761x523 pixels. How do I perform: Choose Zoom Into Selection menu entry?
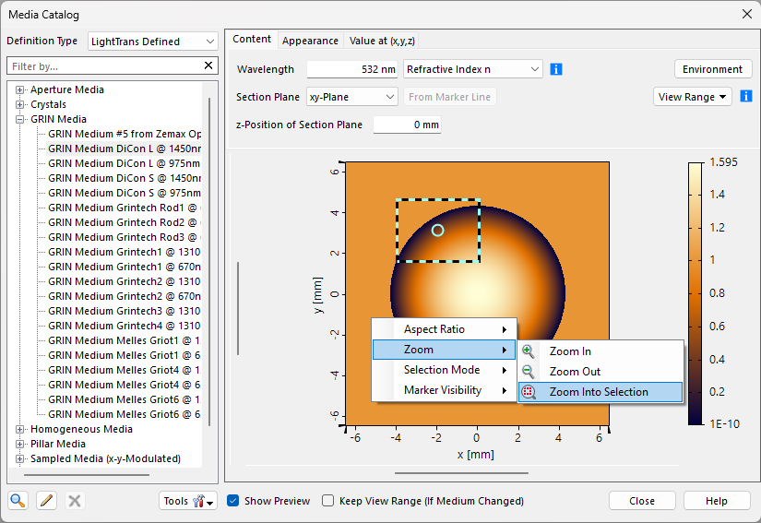click(600, 392)
